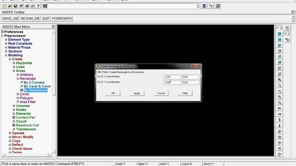This screenshot has height=166, width=296.
Task: Click Apply in the rectangle dialog
Action: pyautogui.click(x=137, y=93)
